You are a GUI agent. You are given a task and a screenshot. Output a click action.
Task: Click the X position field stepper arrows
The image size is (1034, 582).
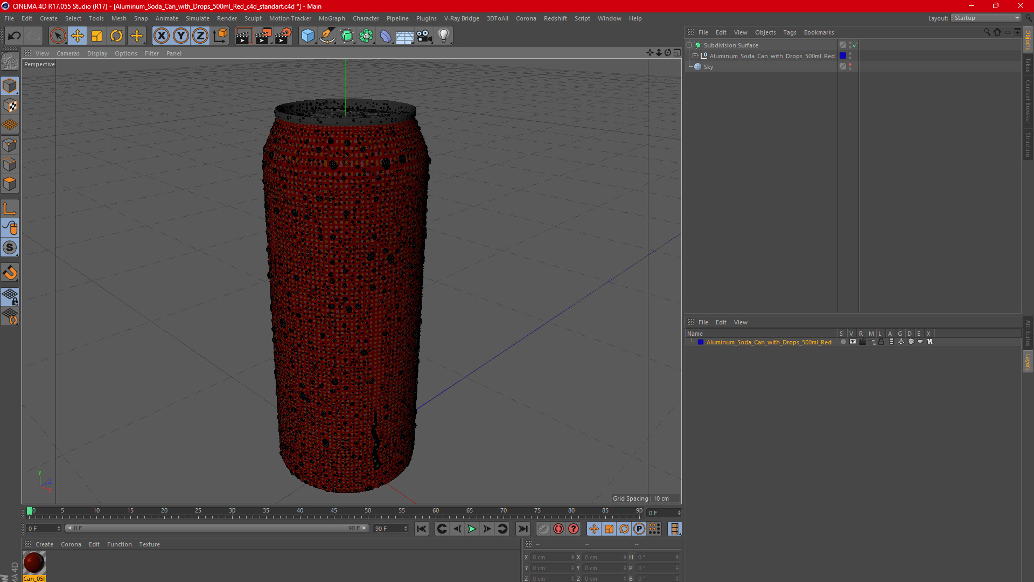pyautogui.click(x=572, y=557)
